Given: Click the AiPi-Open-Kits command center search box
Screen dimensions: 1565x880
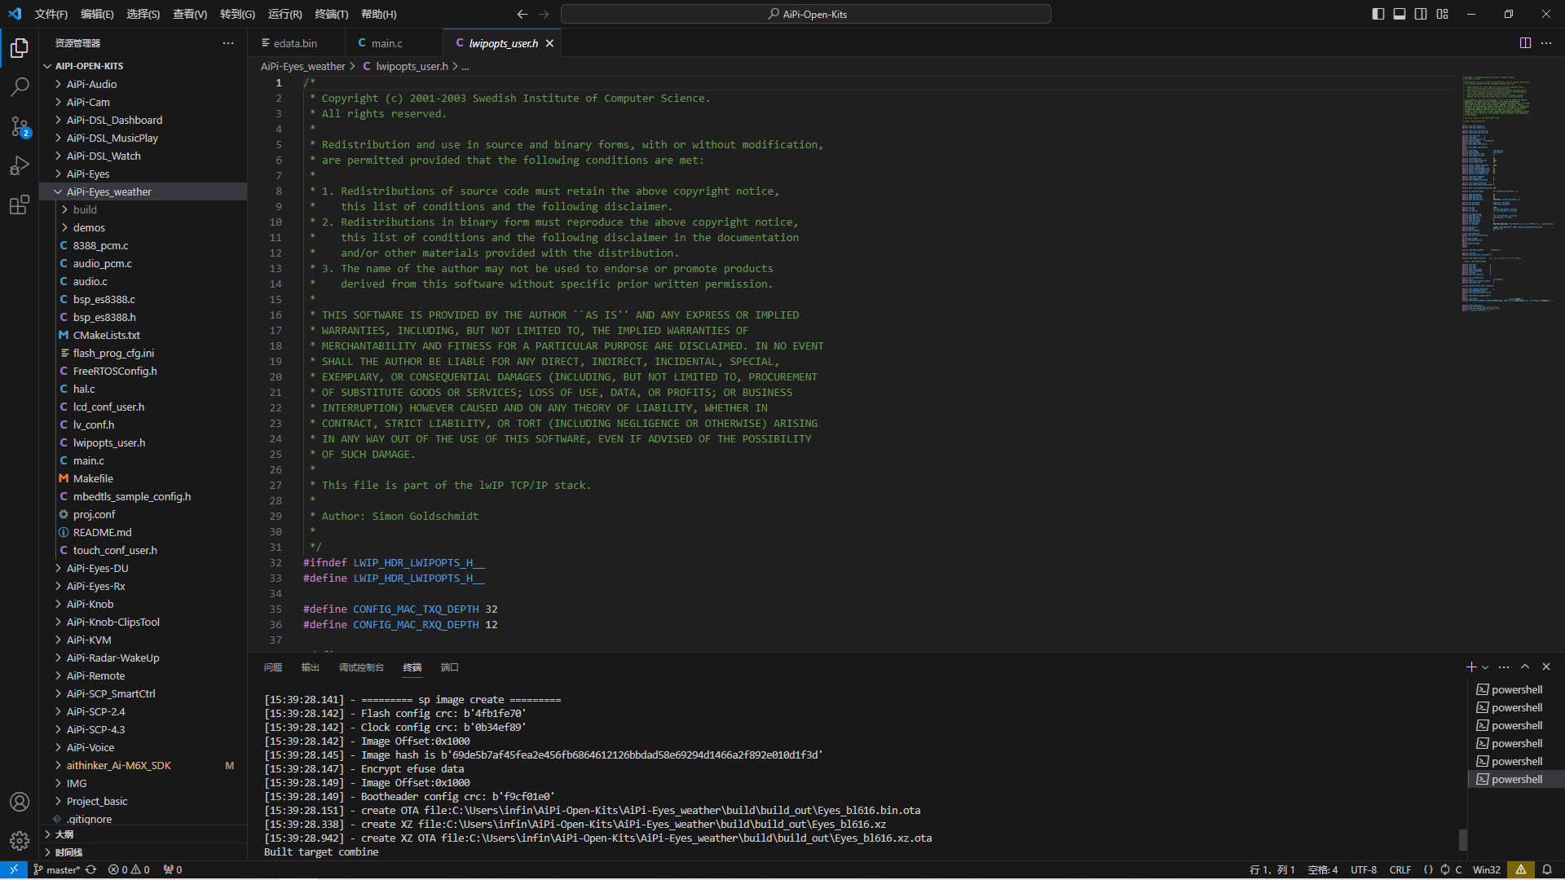Looking at the screenshot, I should (x=806, y=14).
